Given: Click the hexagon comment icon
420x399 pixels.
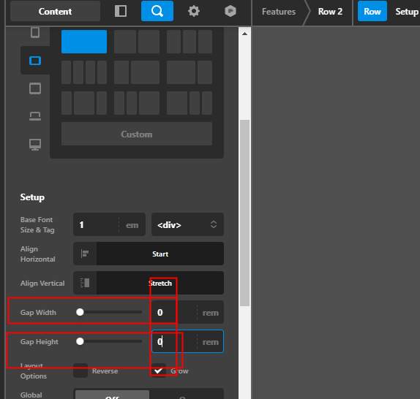Looking at the screenshot, I should (x=230, y=11).
